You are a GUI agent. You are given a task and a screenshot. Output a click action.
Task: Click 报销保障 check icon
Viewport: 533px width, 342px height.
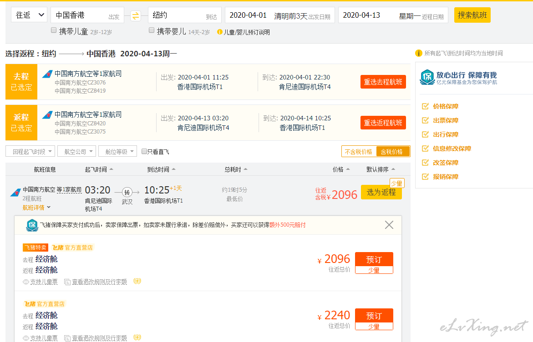pyautogui.click(x=425, y=177)
